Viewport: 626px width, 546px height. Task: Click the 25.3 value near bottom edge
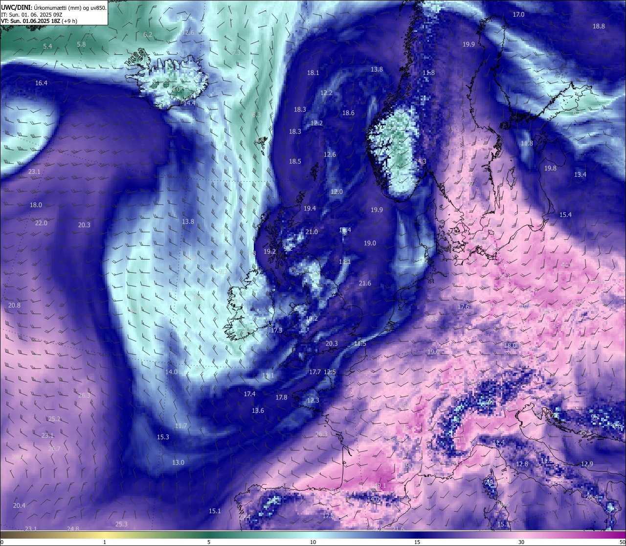tap(121, 524)
